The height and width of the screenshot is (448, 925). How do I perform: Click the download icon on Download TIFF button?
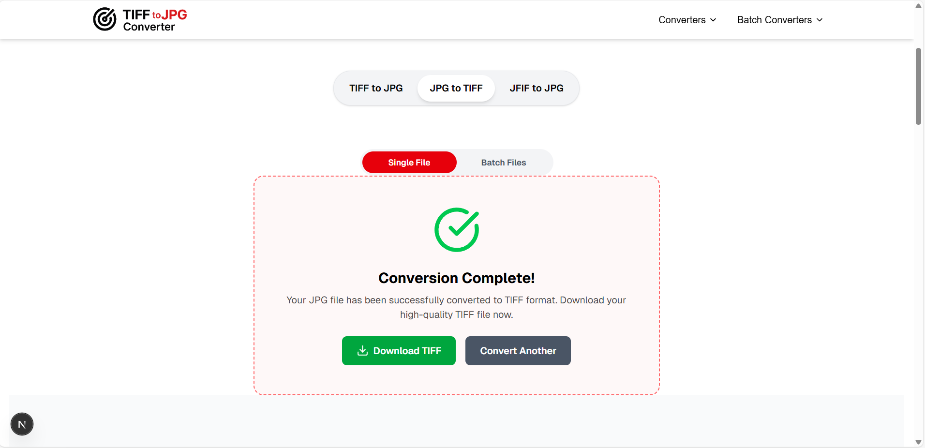[362, 351]
